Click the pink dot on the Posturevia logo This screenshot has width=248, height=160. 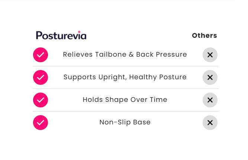pyautogui.click(x=79, y=32)
